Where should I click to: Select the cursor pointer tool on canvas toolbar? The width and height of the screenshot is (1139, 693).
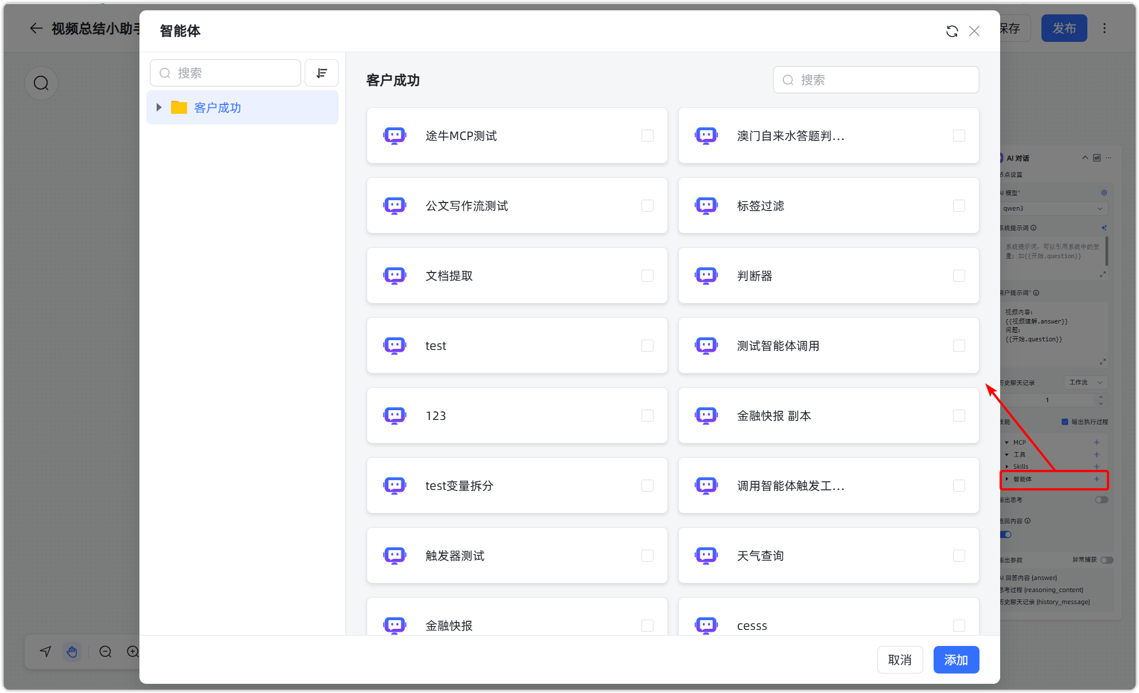coord(44,651)
